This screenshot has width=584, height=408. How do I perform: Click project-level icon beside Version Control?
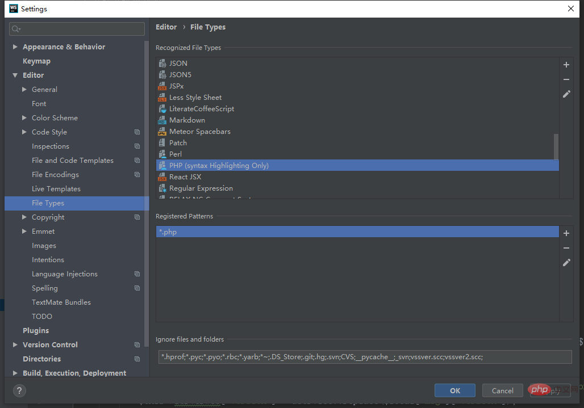[x=137, y=345]
